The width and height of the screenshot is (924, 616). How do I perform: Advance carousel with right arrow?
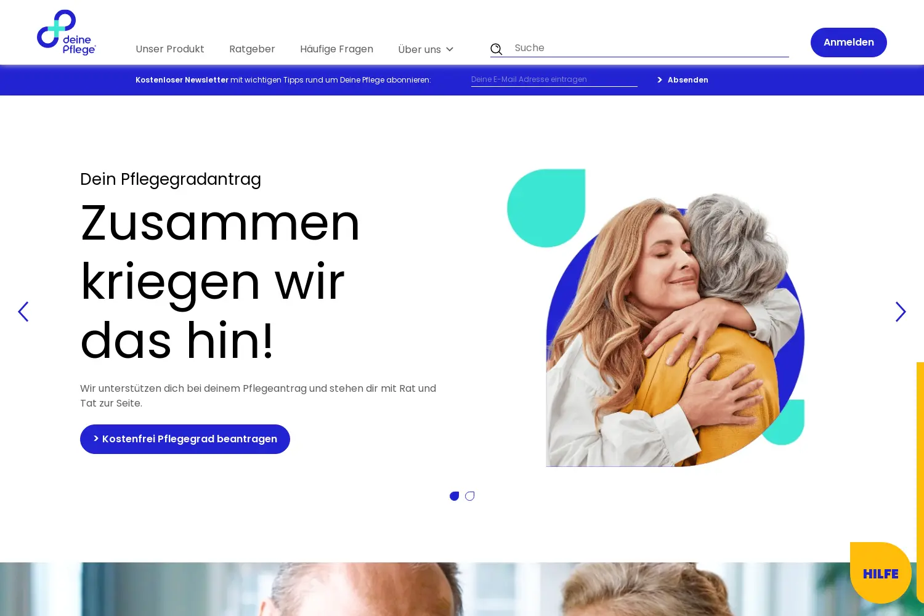click(x=901, y=312)
